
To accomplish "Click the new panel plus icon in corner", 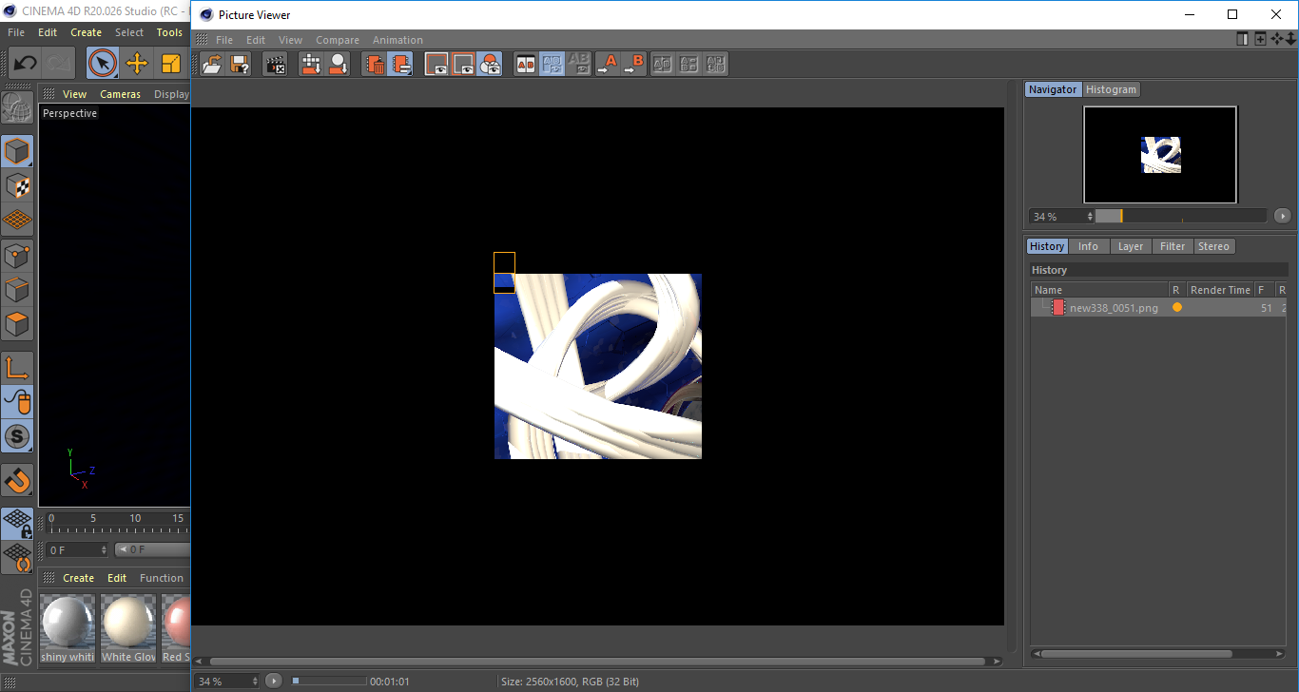I will (1260, 39).
